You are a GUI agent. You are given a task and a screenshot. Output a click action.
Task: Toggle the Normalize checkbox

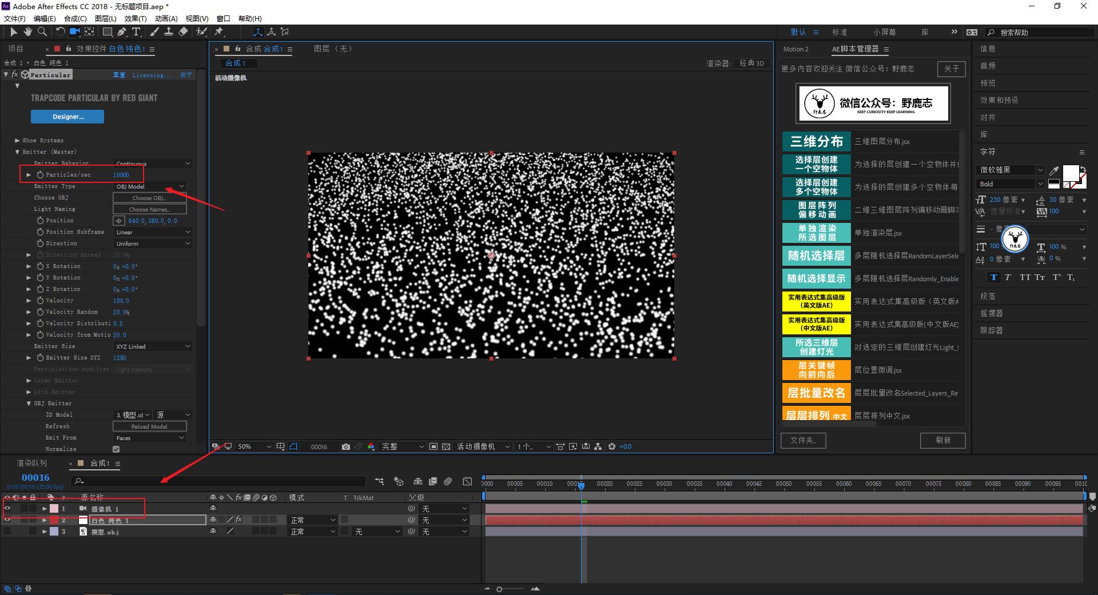pyautogui.click(x=116, y=449)
